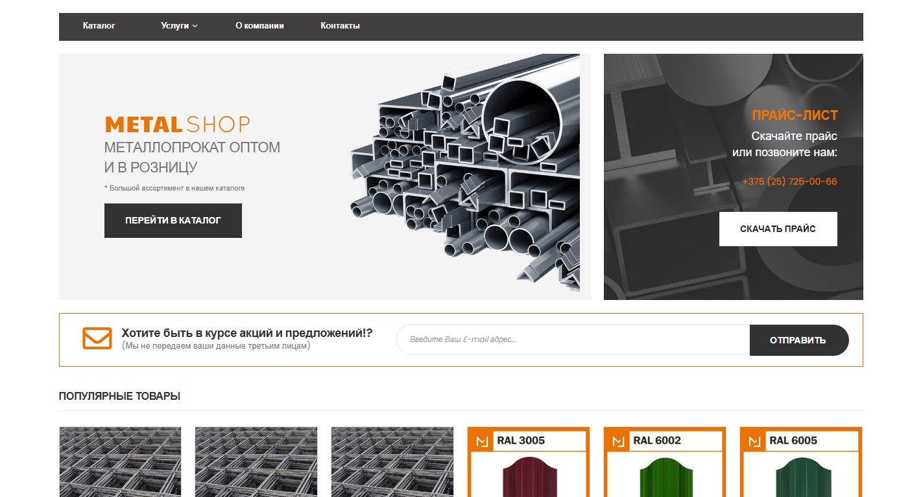Click the Скачать прайс button
The width and height of the screenshot is (923, 497).
click(x=778, y=229)
